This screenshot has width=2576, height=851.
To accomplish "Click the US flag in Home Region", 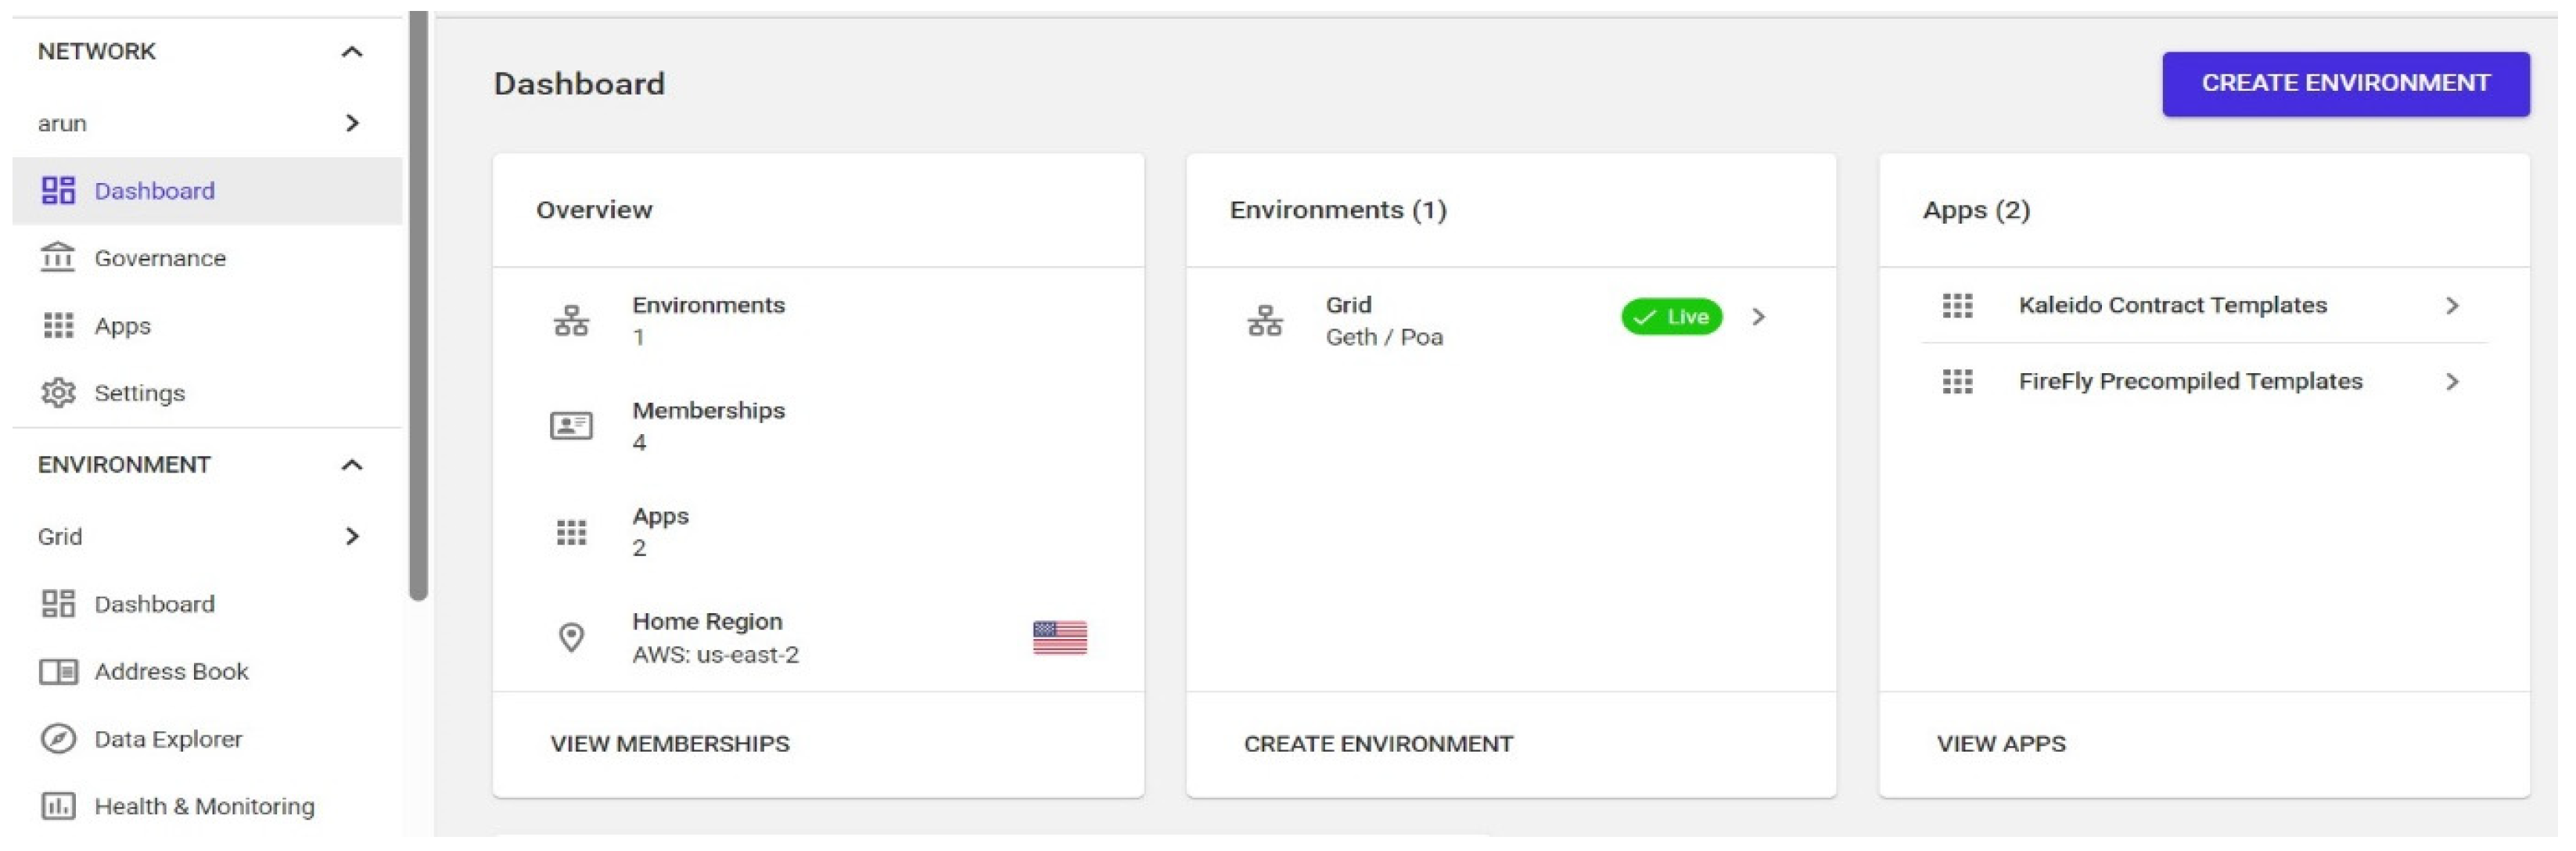I will coord(1059,637).
